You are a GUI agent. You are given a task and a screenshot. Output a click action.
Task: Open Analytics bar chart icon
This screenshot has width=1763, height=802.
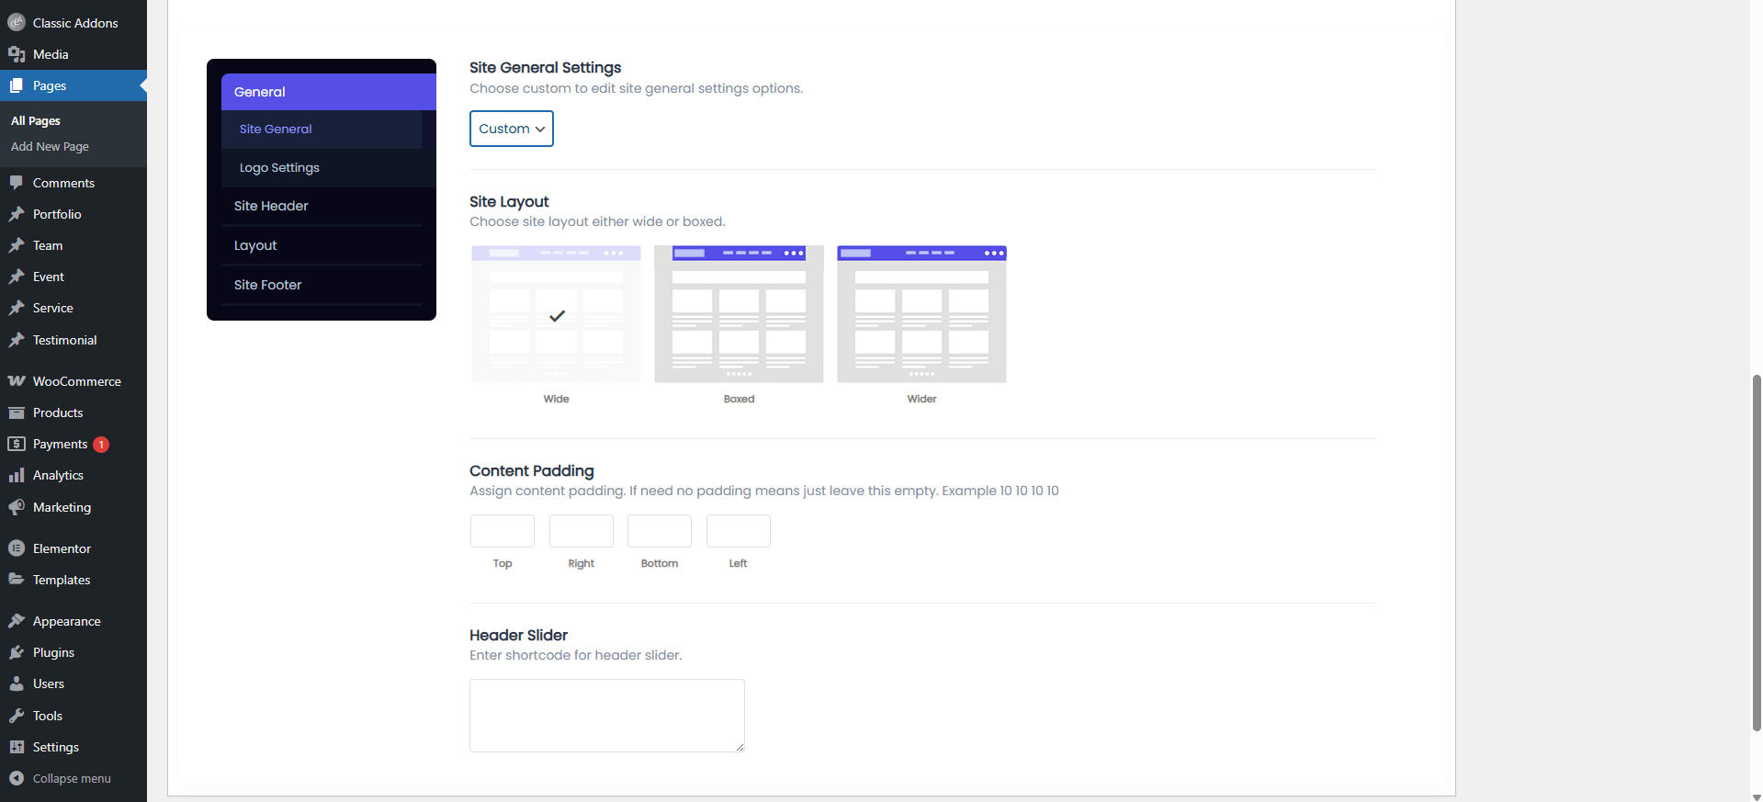tap(17, 475)
